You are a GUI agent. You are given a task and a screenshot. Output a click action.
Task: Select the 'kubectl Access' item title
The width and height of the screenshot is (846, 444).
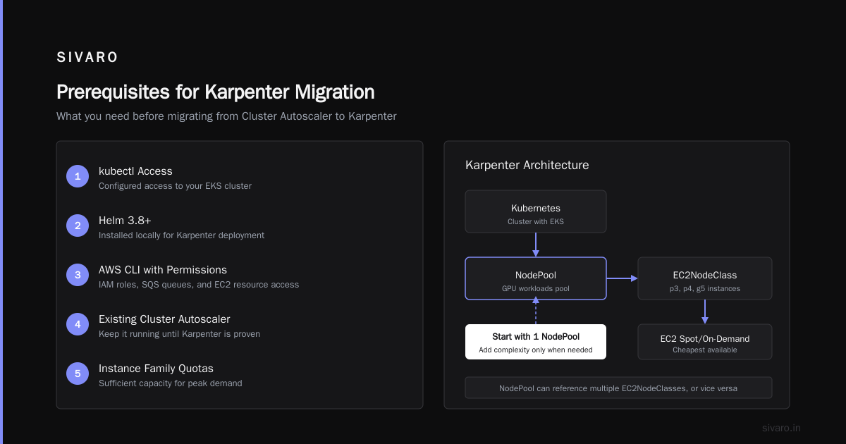[135, 171]
